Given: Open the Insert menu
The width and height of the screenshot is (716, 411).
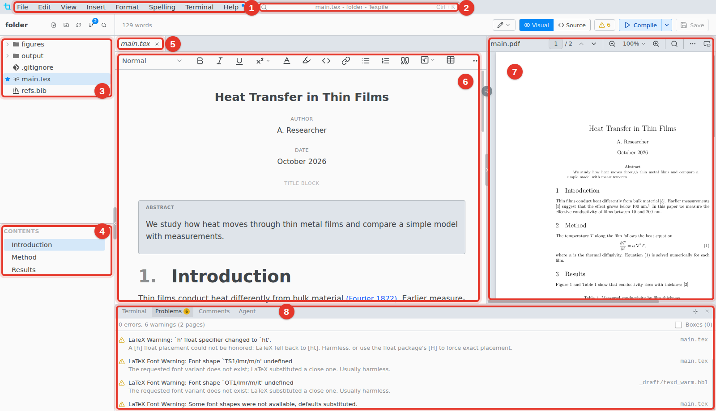Looking at the screenshot, I should pos(96,7).
